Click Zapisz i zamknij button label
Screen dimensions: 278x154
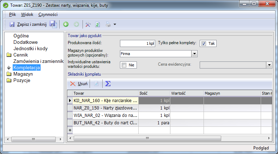pyautogui.click(x=32, y=24)
